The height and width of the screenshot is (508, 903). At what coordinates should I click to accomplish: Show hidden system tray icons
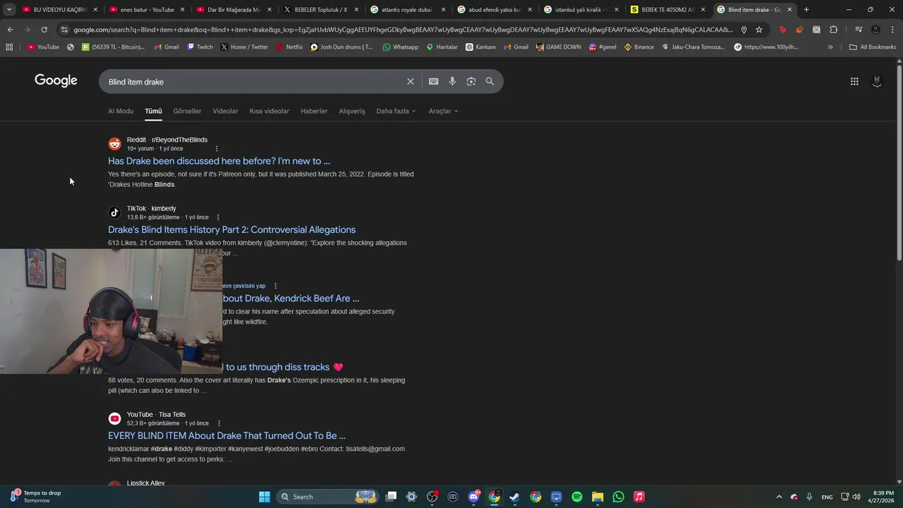point(779,497)
